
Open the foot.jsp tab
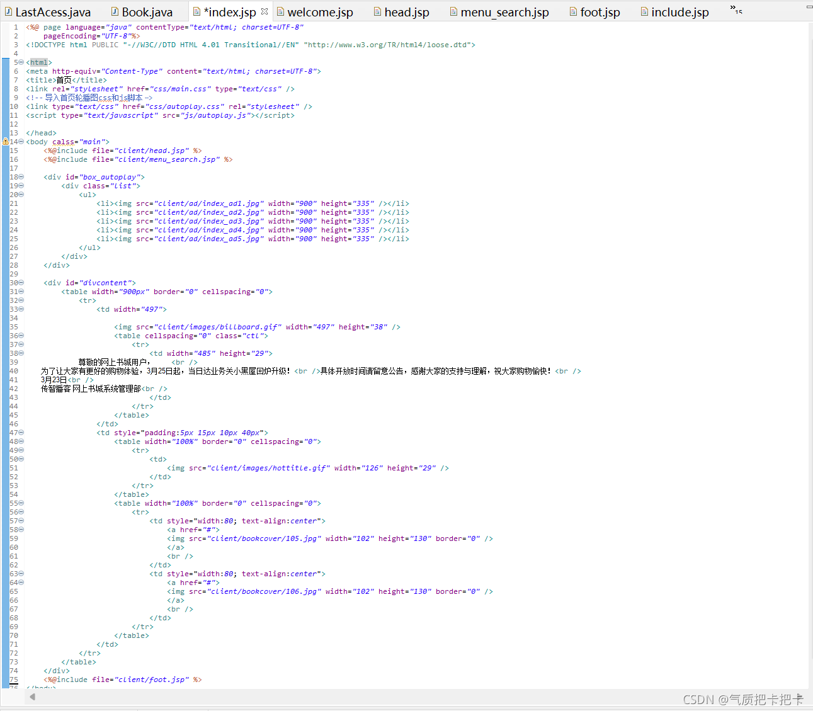point(594,12)
